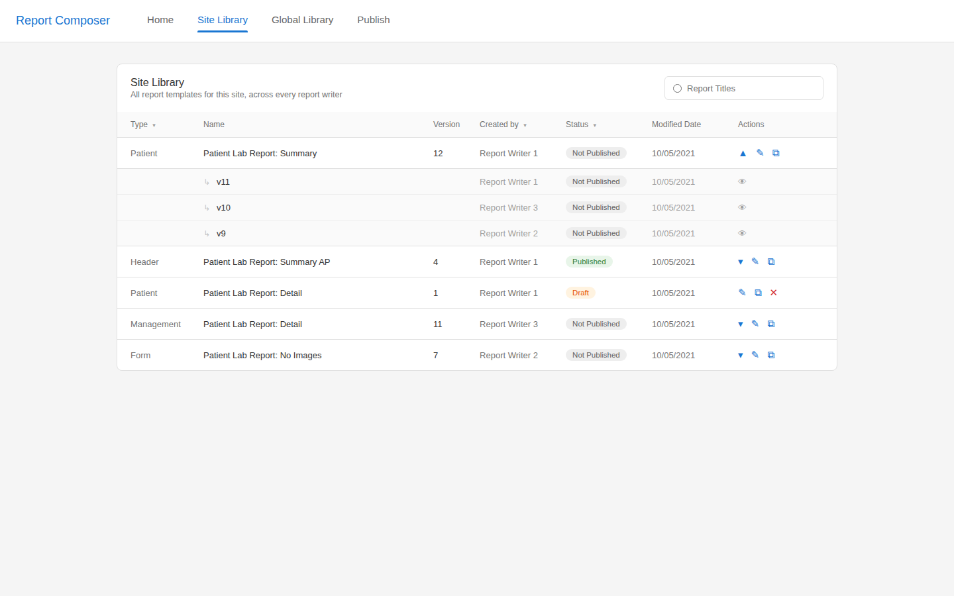Viewport: 954px width, 596px height.
Task: Copy the Management Patient Lab Report: Detail
Action: [x=771, y=324]
